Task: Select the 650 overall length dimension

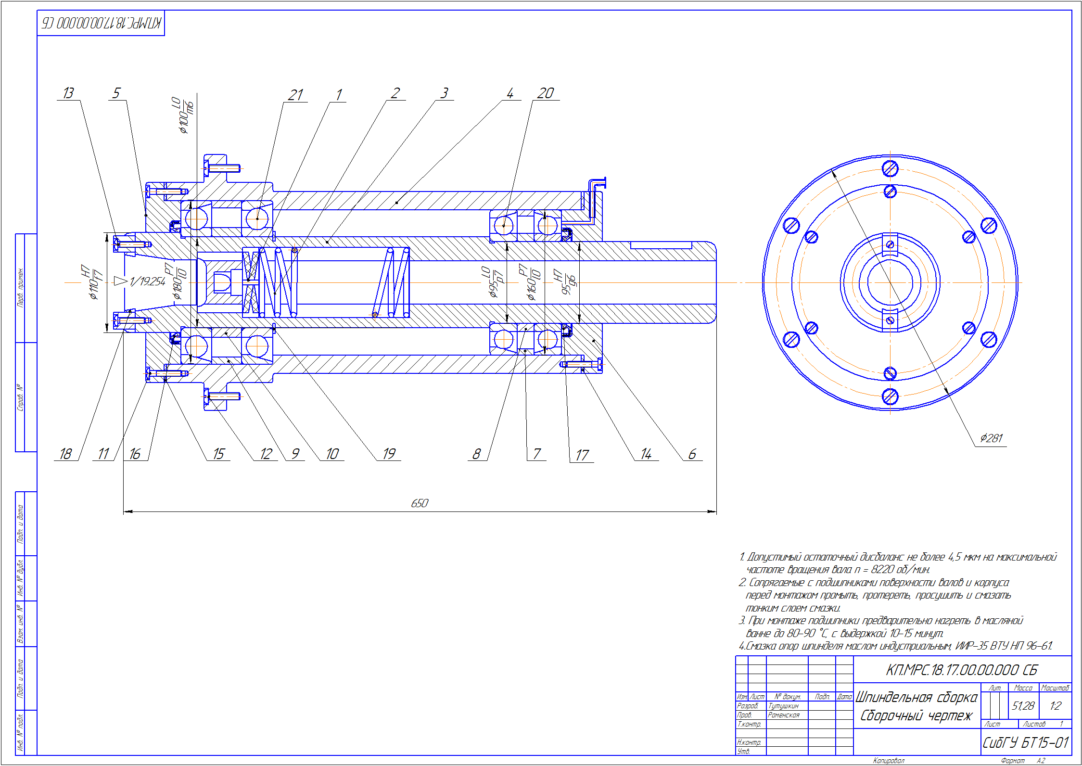Action: coord(420,503)
